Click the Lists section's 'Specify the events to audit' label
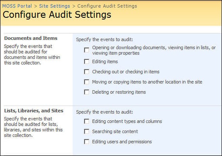This screenshot has height=156, width=222. tap(104, 112)
